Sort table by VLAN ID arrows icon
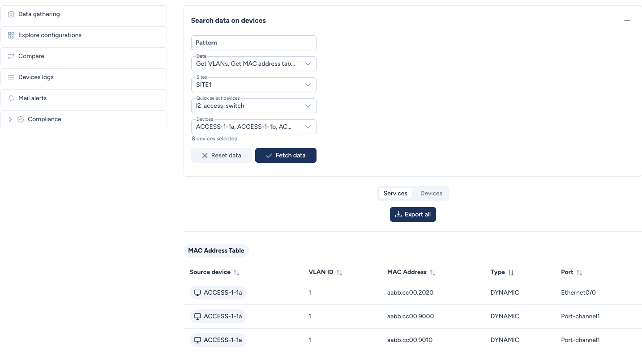This screenshot has width=642, height=355. [339, 272]
